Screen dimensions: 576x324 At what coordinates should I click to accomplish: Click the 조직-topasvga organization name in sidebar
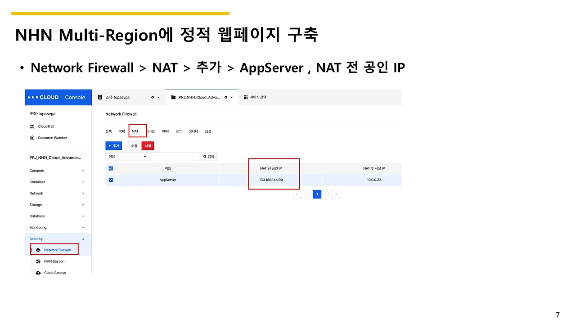point(42,114)
